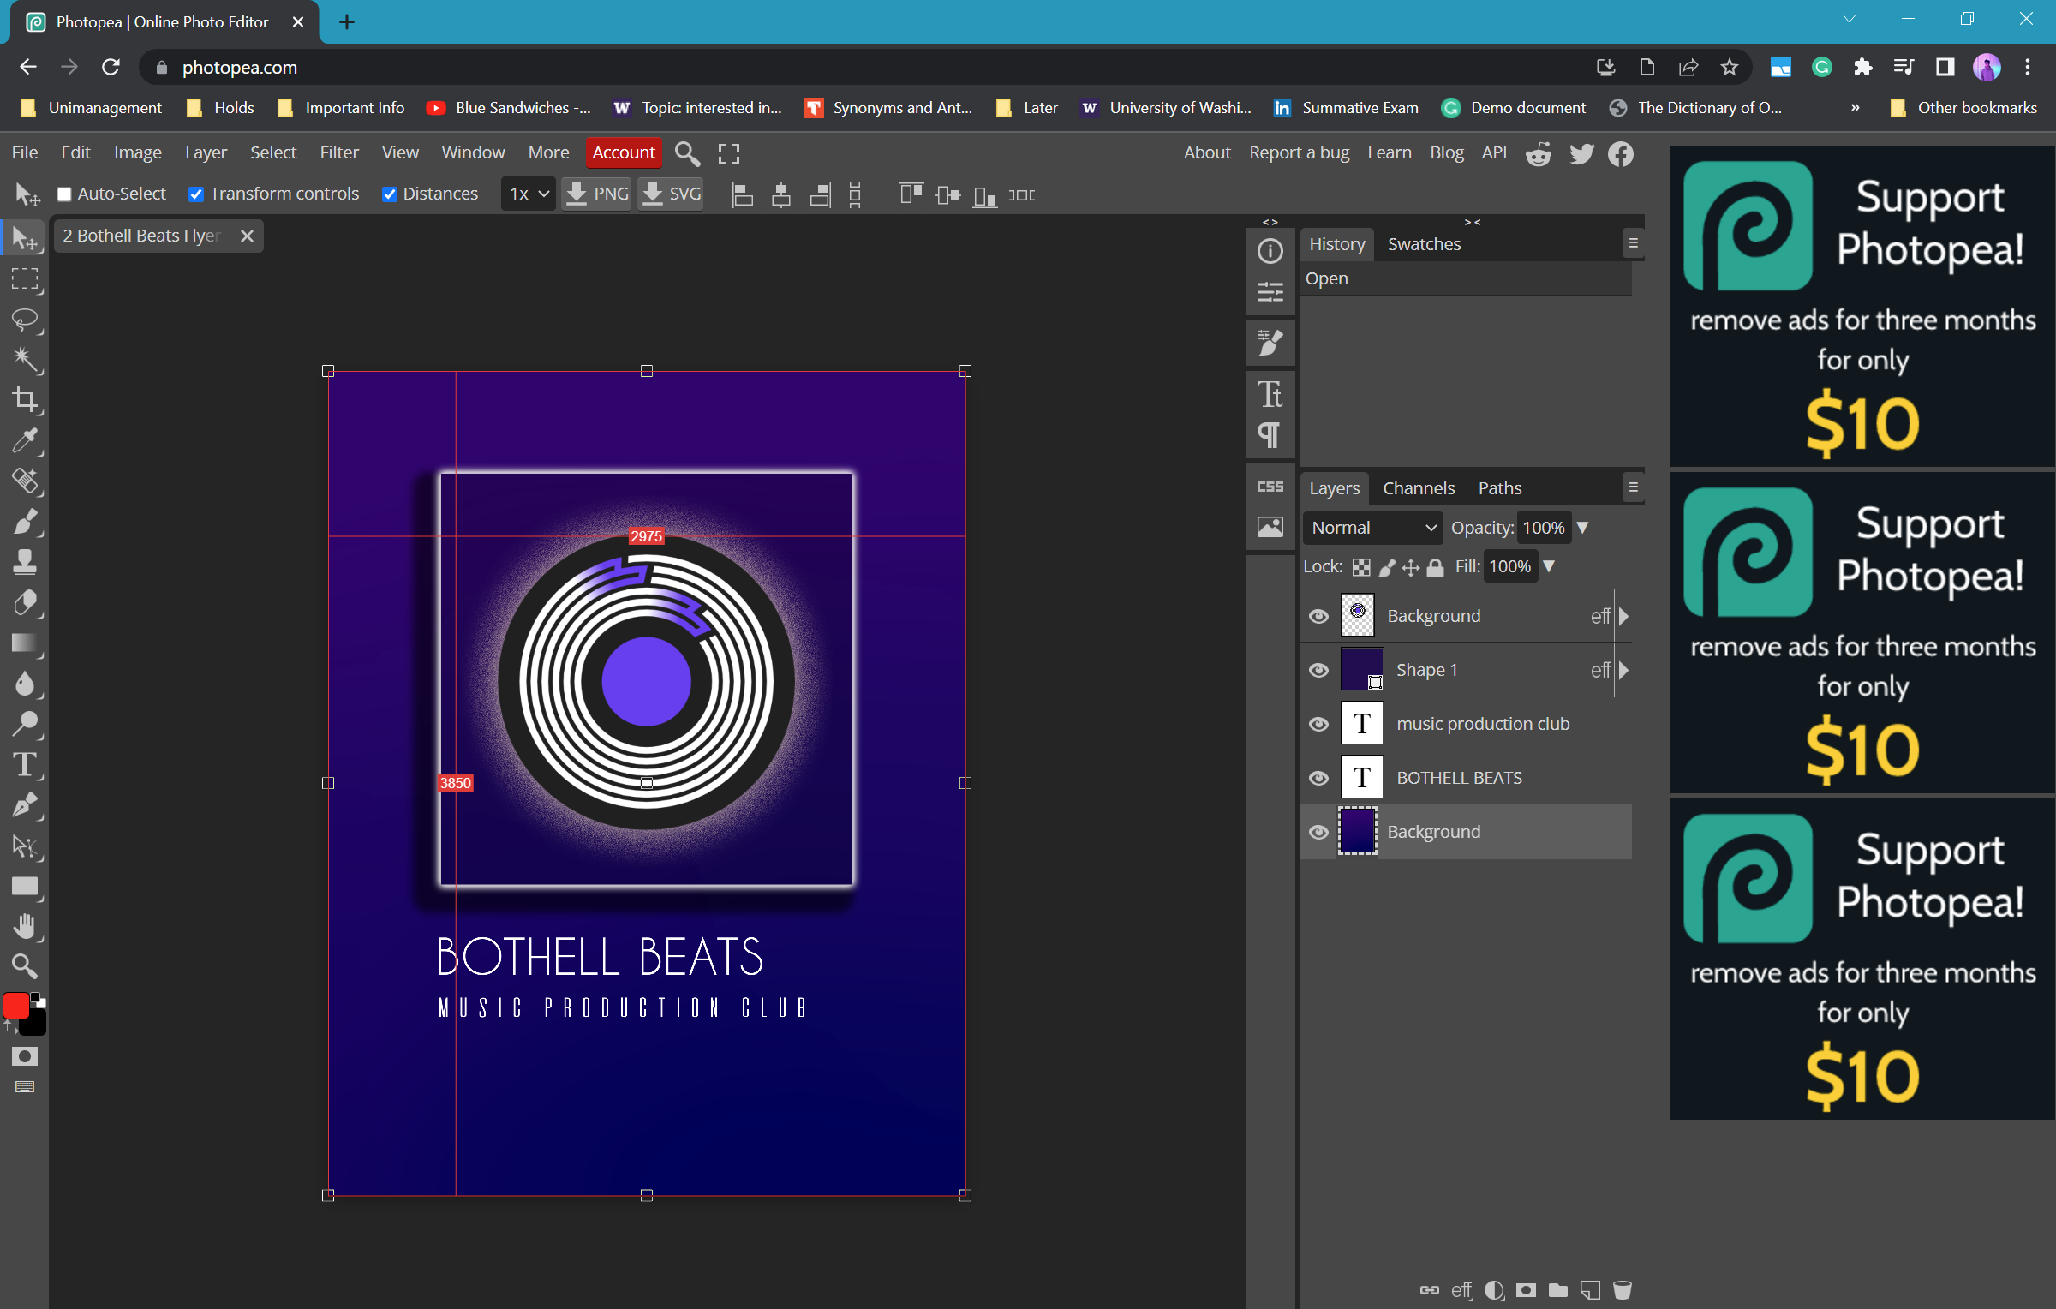Toggle visibility of Background layer
Image resolution: width=2056 pixels, height=1309 pixels.
point(1318,830)
